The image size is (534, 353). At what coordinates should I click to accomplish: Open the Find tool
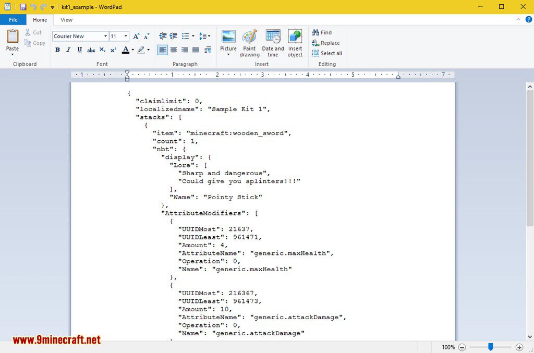pos(322,32)
